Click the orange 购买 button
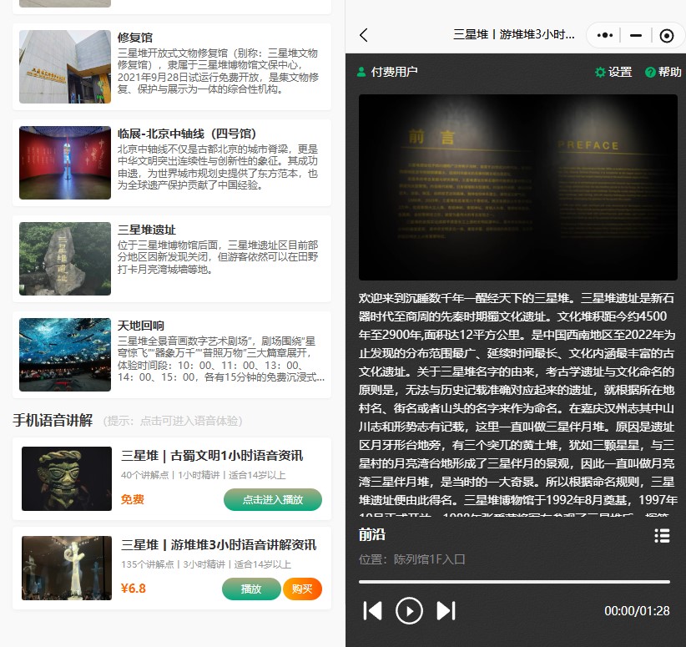The image size is (686, 647). point(302,589)
